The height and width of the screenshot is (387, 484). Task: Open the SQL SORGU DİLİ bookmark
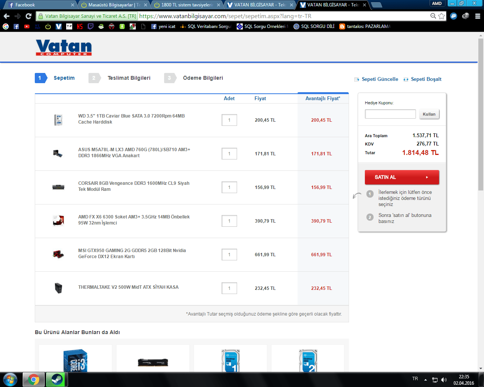coord(314,26)
